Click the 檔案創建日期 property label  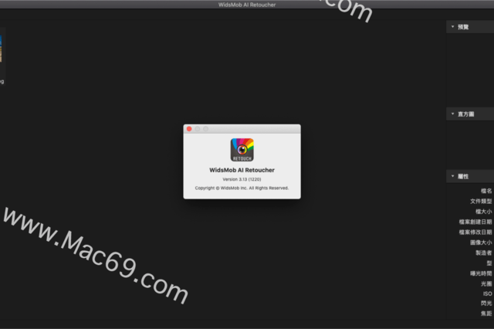pos(475,222)
